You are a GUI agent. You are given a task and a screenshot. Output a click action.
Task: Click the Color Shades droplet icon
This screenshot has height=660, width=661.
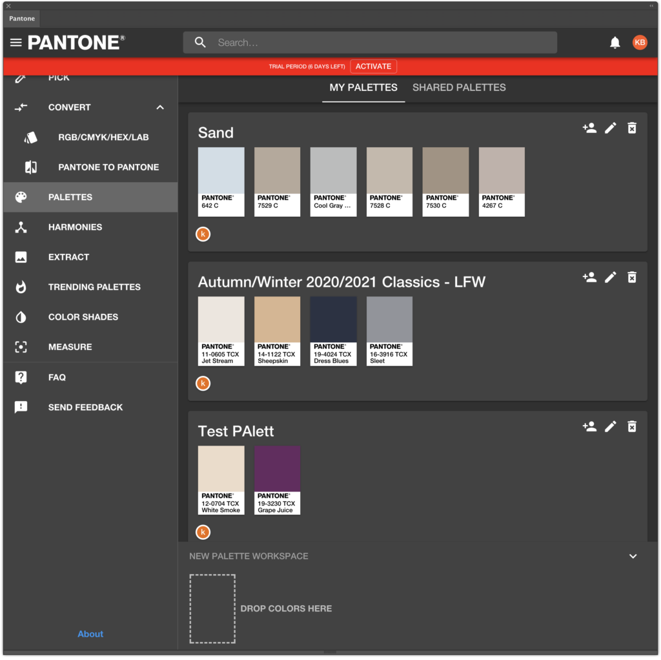click(21, 317)
